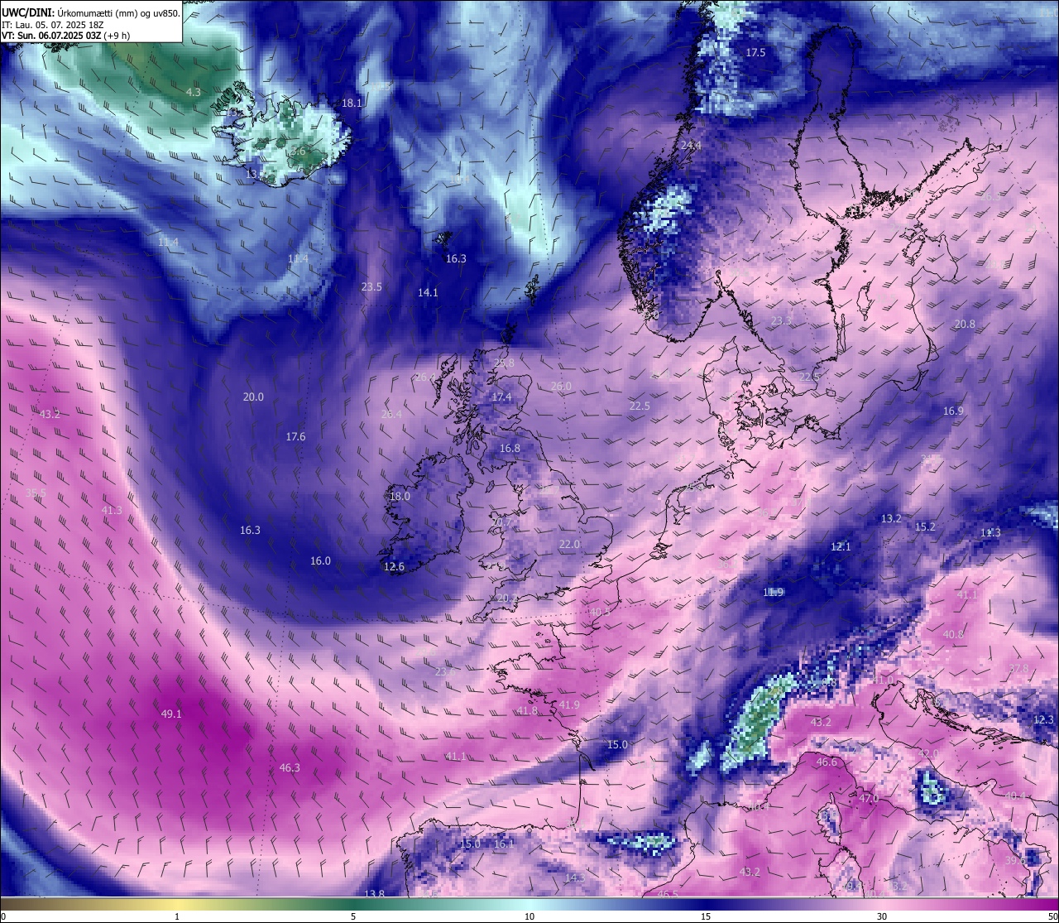This screenshot has width=1059, height=923.
Task: Click the 47.0 value over the Ligurian Sea
Action: (868, 798)
